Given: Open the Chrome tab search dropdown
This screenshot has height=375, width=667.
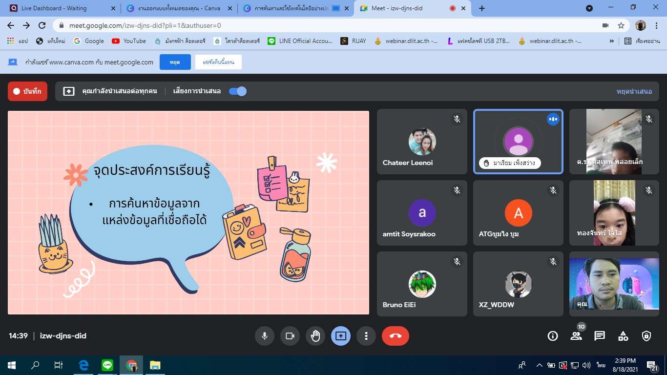Looking at the screenshot, I should (589, 8).
